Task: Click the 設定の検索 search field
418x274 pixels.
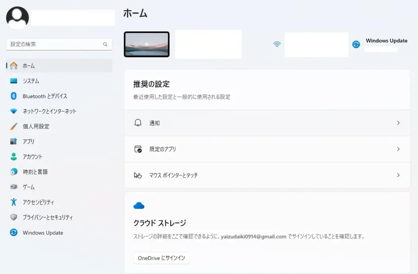Action: (x=59, y=44)
